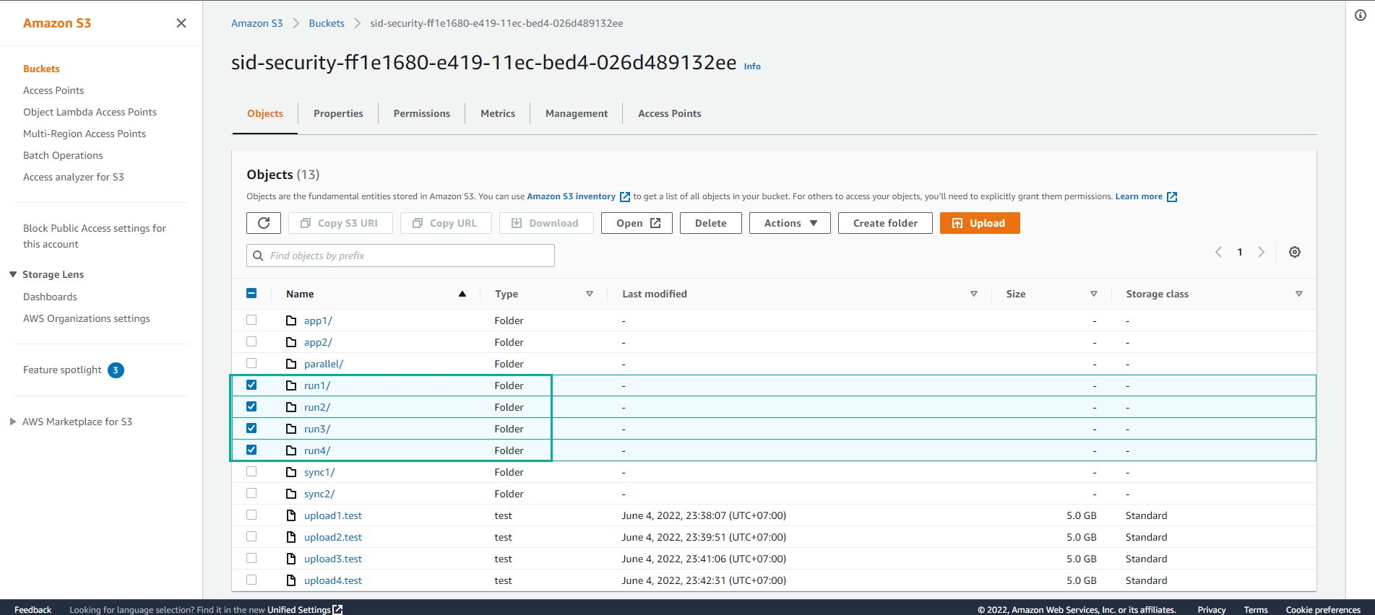Check the parallel/ row checkbox
Image resolution: width=1375 pixels, height=615 pixels.
point(251,363)
